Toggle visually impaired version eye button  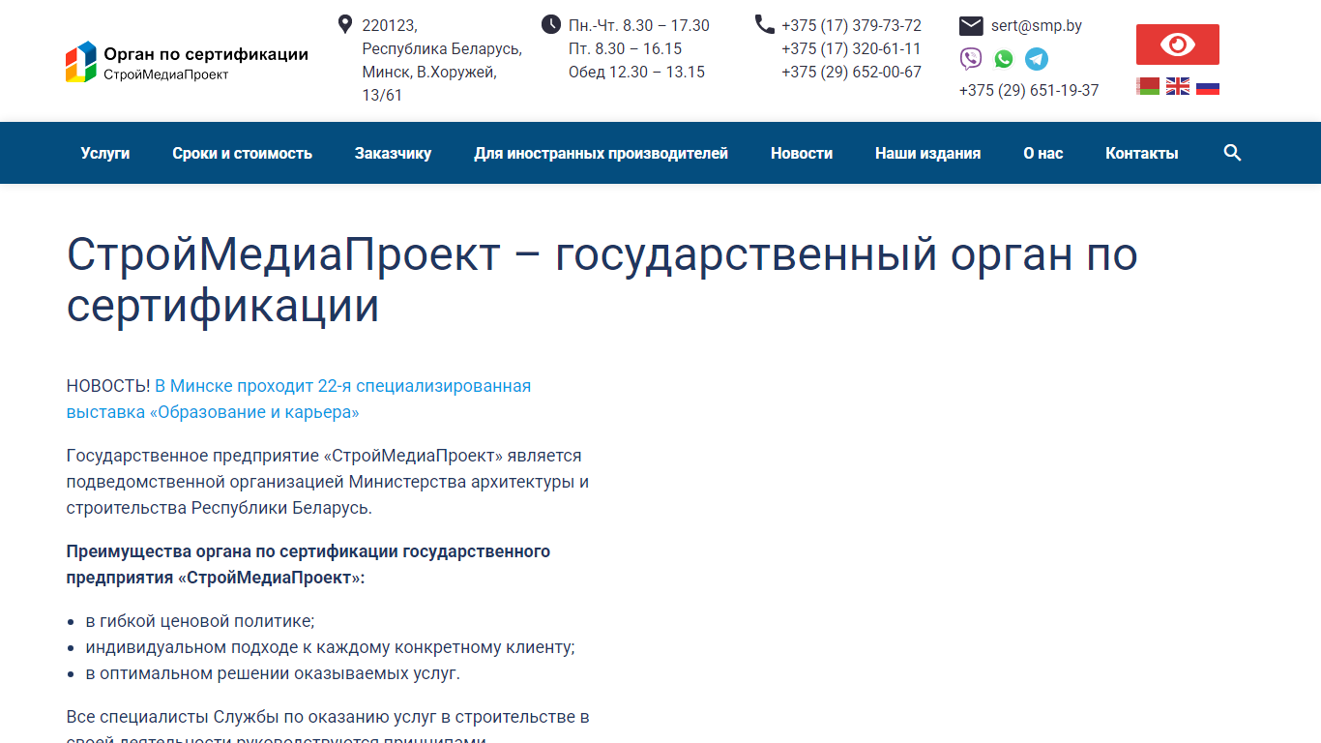click(1178, 45)
